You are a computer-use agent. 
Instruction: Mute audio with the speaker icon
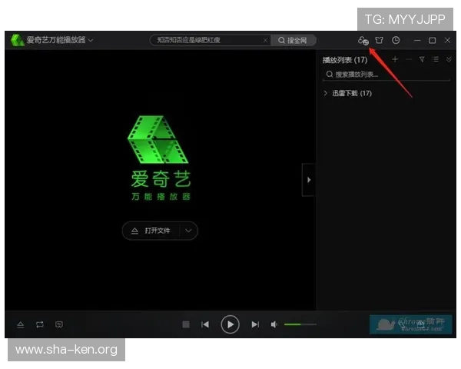click(x=274, y=324)
